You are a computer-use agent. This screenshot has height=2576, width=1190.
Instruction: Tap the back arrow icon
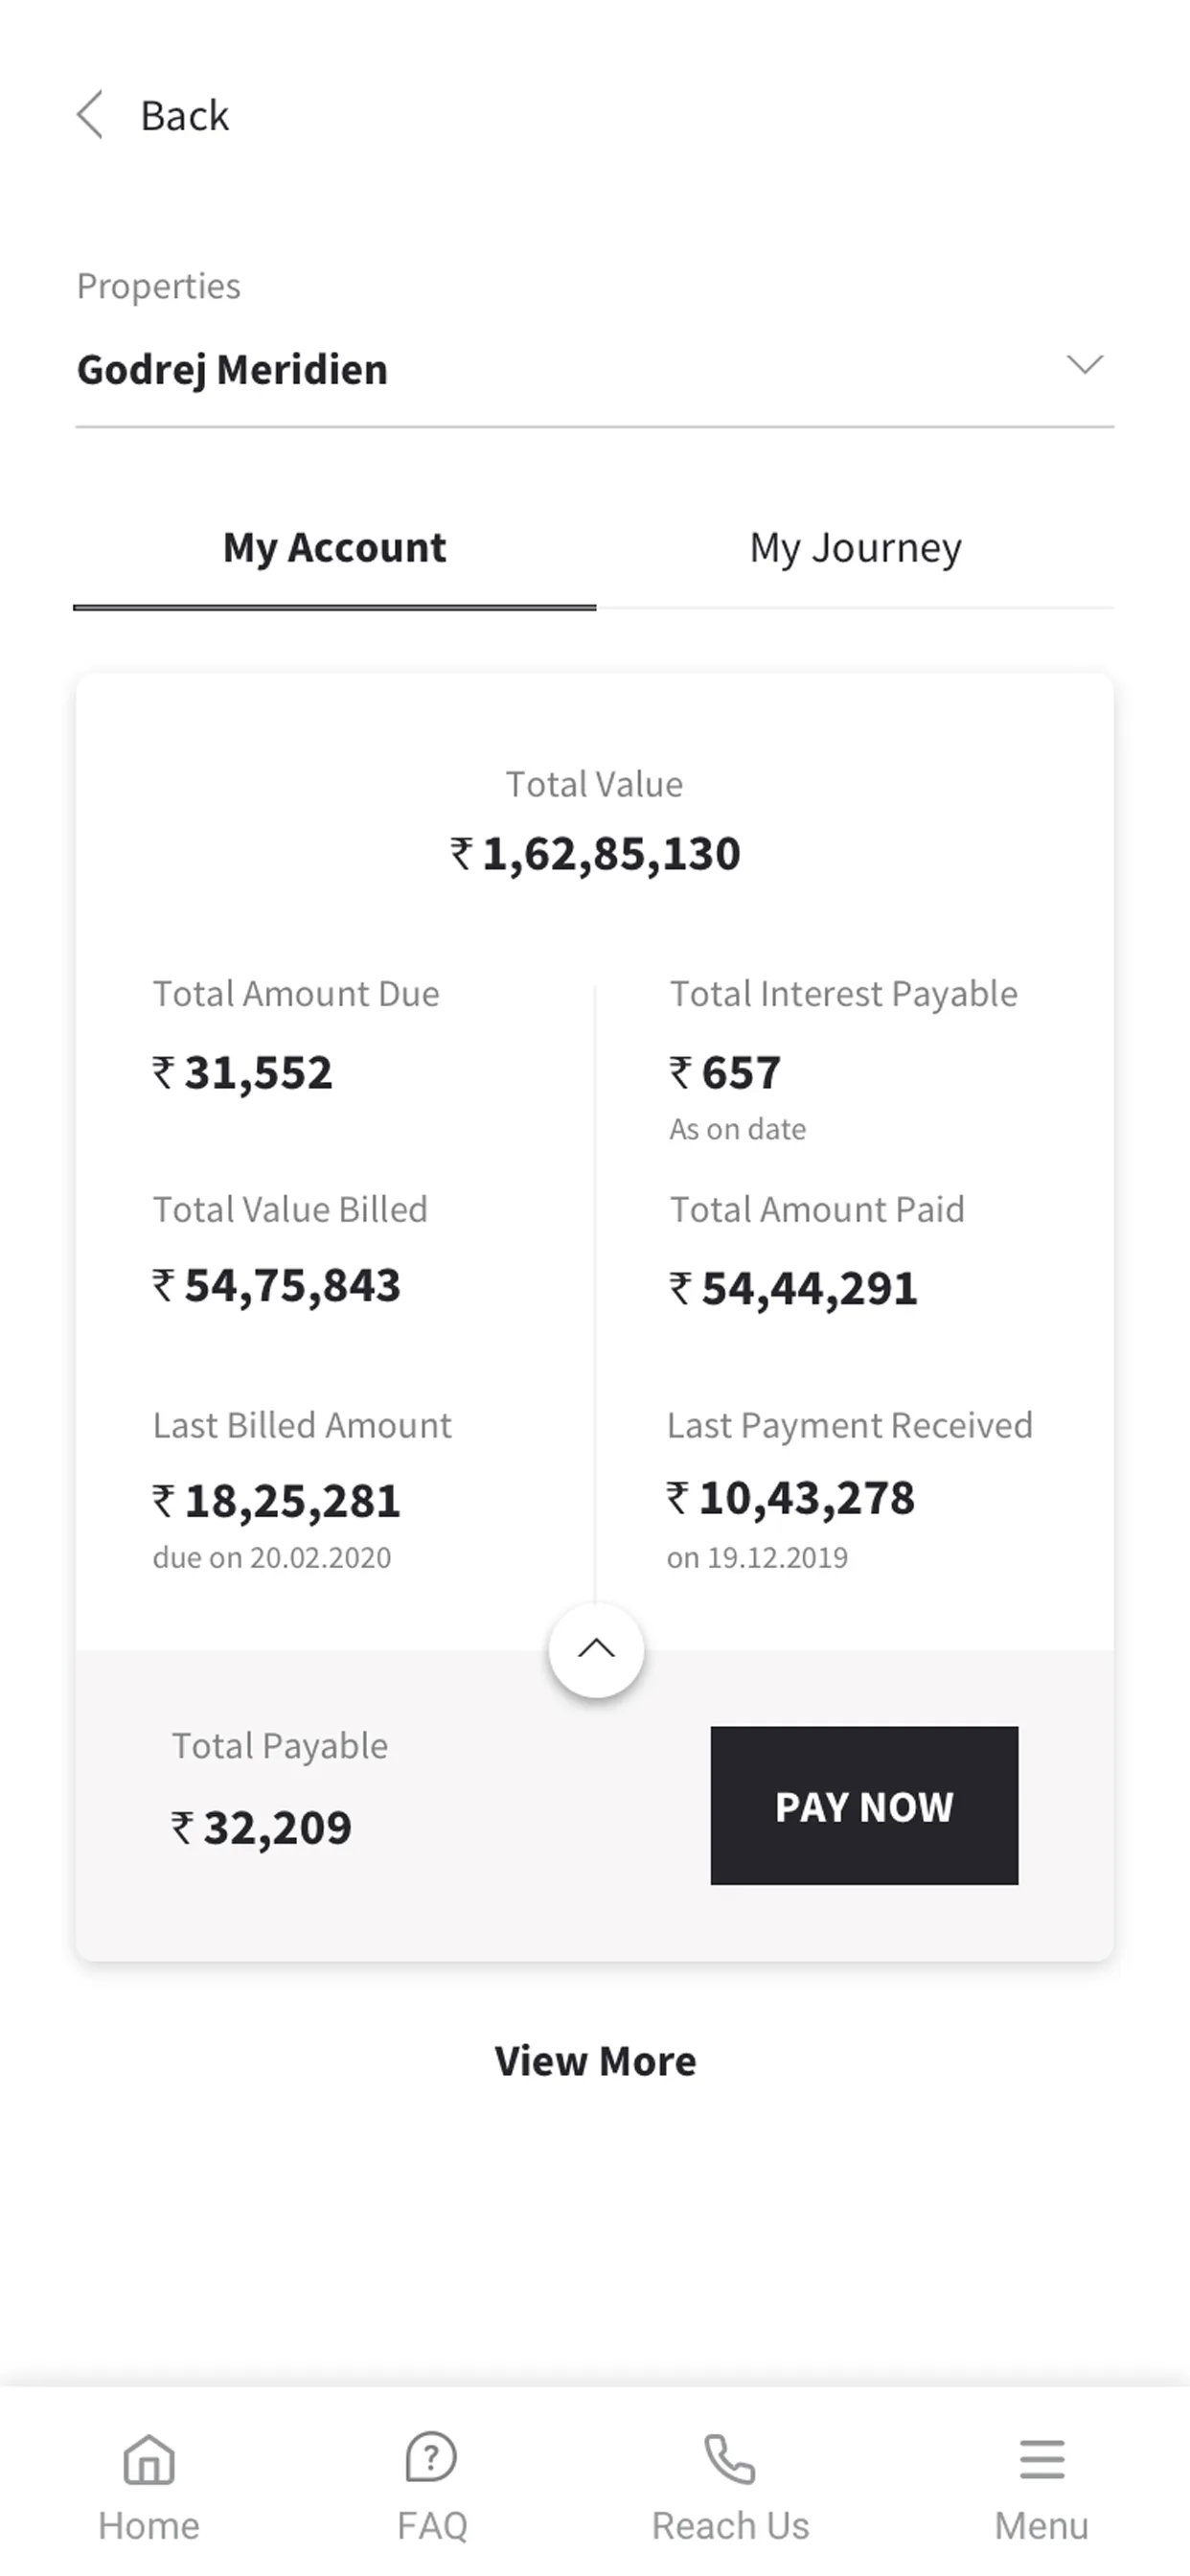tap(90, 115)
